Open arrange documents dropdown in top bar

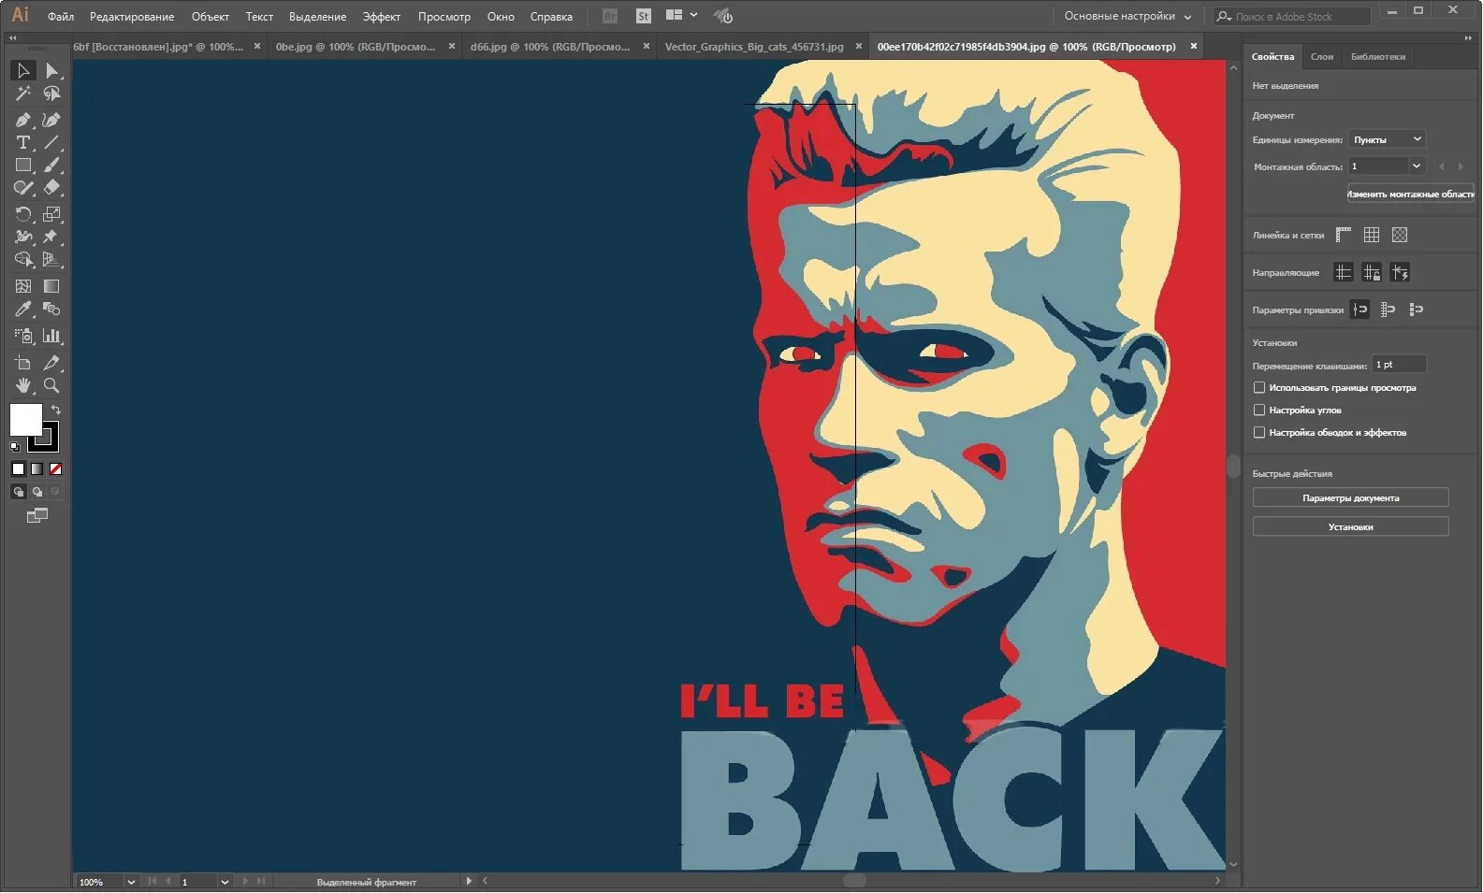coord(682,15)
